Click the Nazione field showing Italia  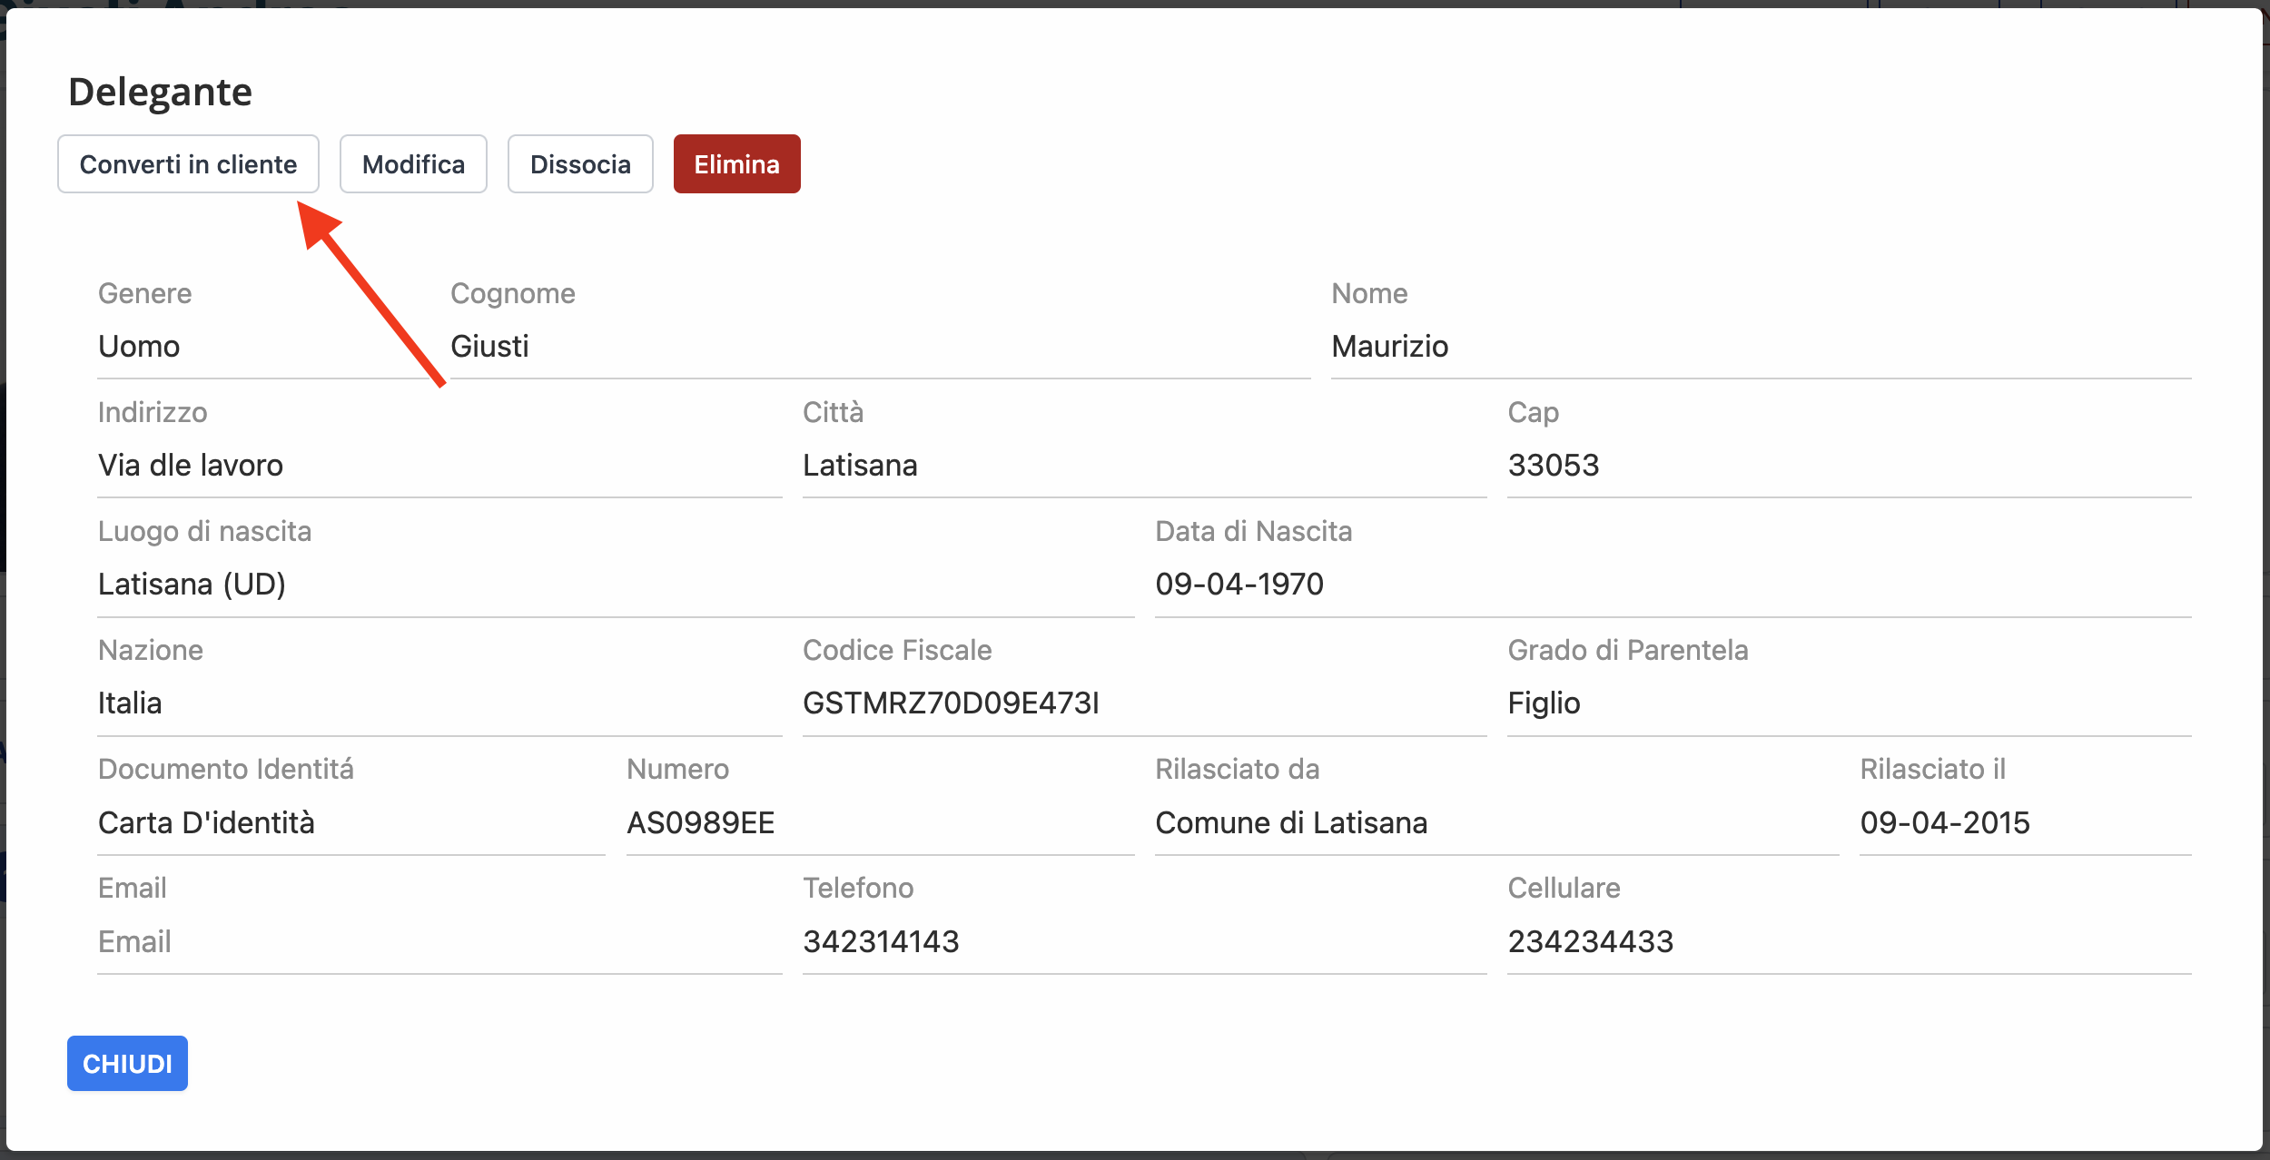coord(439,703)
